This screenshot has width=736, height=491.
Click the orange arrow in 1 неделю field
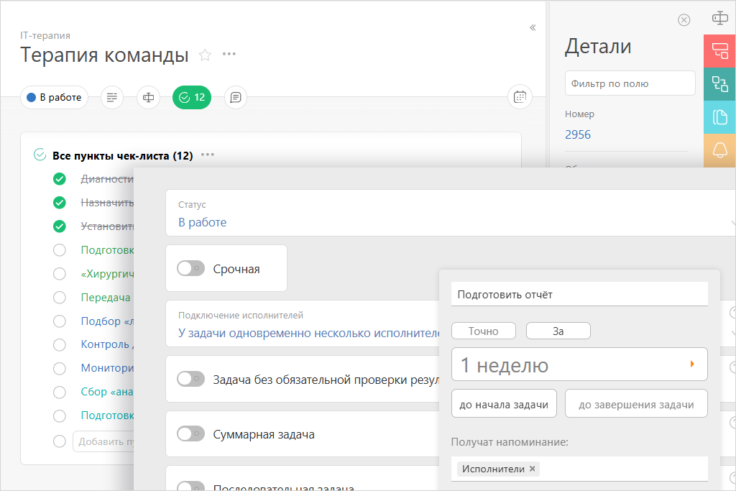692,364
